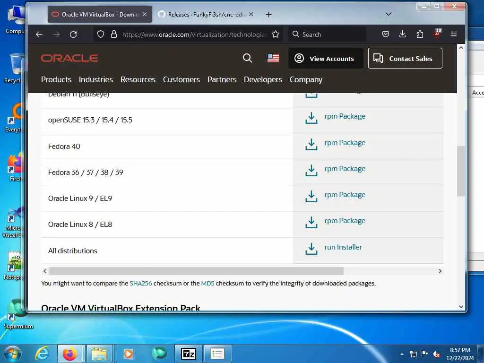Viewport: 484px width, 363px height.
Task: Open 7-Zip from the taskbar
Action: [x=189, y=354]
